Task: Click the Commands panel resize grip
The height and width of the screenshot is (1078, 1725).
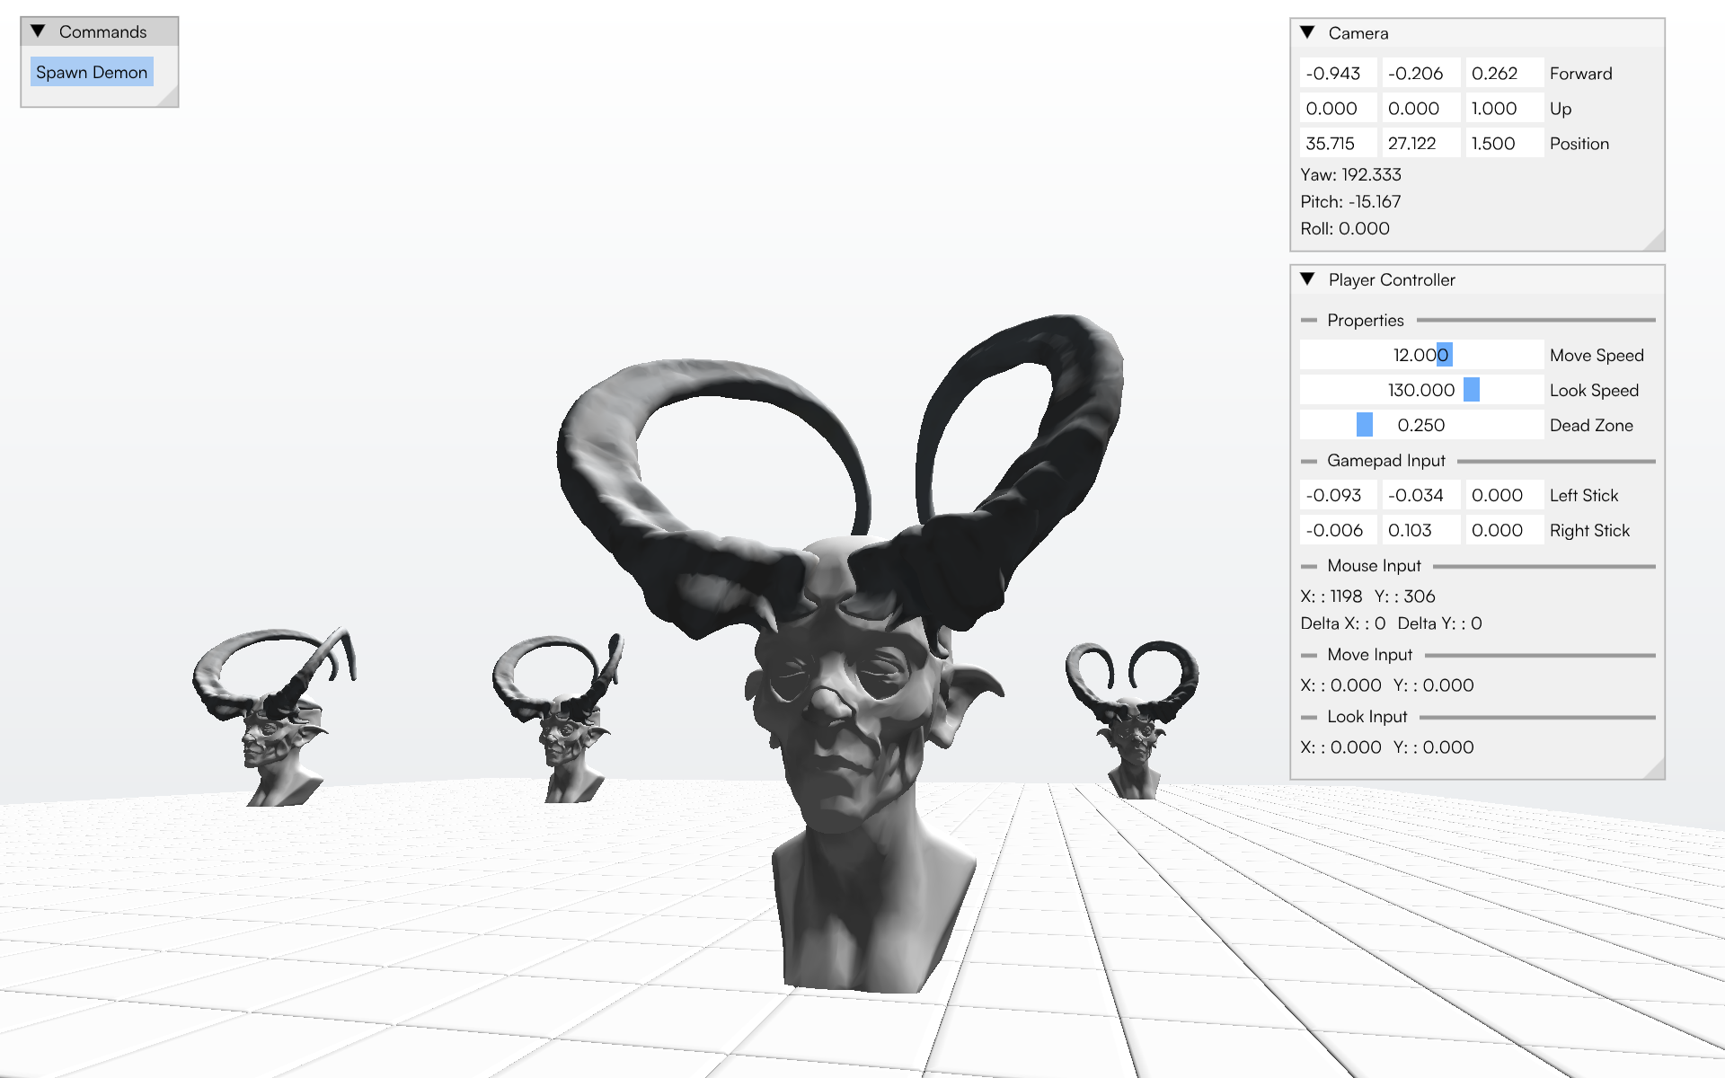Action: coord(169,98)
